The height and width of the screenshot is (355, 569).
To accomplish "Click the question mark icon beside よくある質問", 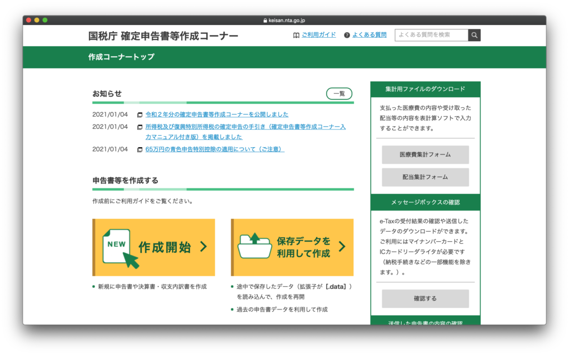I will point(347,35).
